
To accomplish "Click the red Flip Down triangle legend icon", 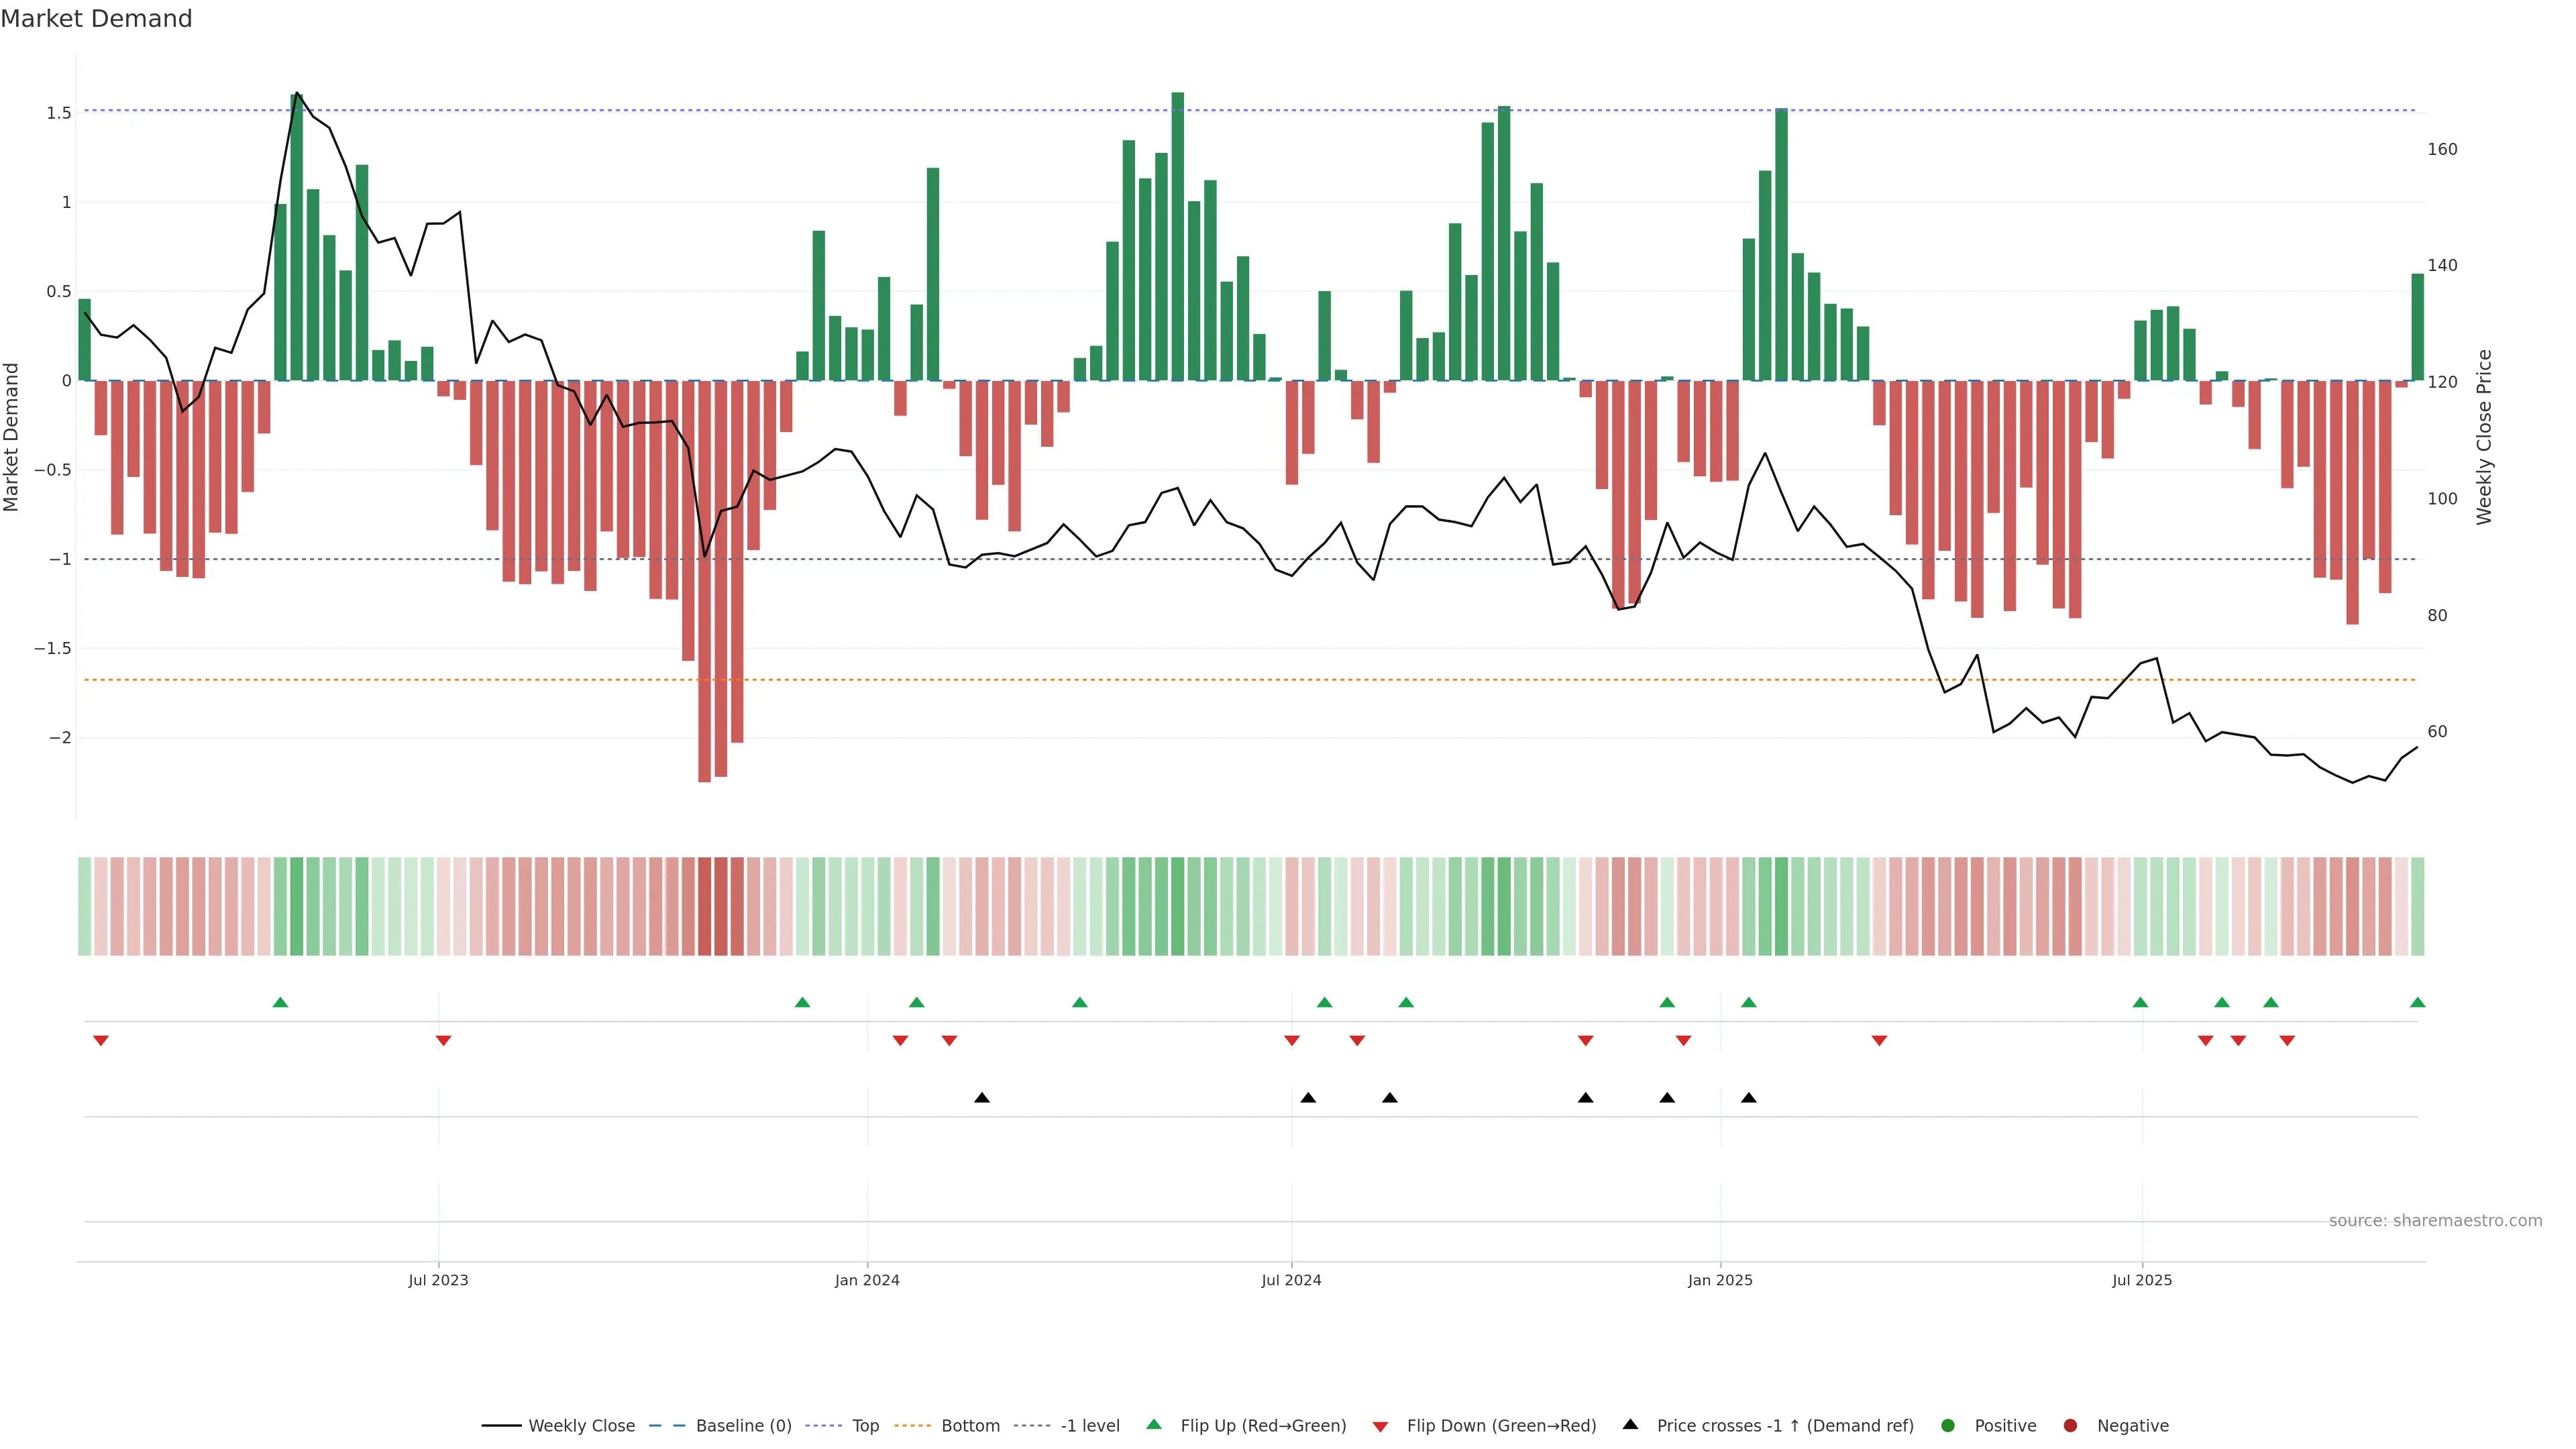I will click(1380, 1426).
